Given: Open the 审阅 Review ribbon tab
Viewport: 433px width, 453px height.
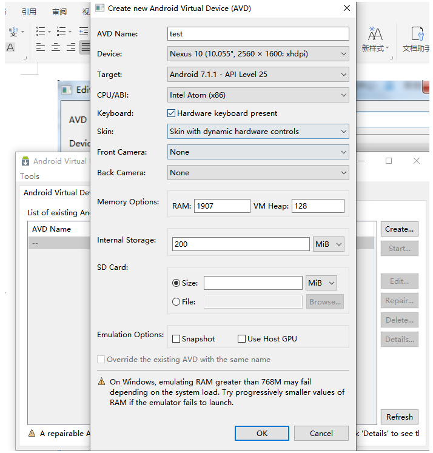Looking at the screenshot, I should click(59, 12).
